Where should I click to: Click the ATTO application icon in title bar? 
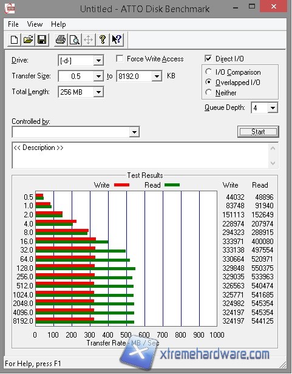click(x=10, y=8)
